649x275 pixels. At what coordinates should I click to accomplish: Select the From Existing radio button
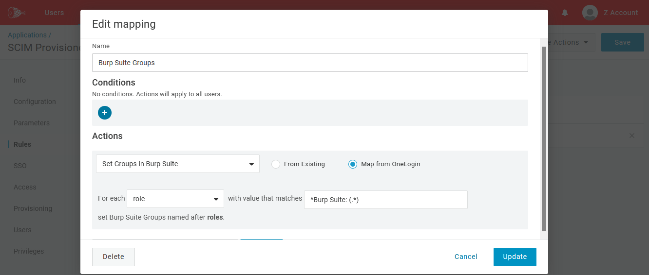(276, 164)
